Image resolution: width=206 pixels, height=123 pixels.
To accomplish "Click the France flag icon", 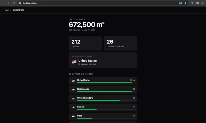I will (x=73, y=107).
